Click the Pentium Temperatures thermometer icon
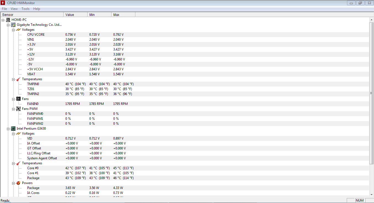374x203 pixels. [x=18, y=163]
